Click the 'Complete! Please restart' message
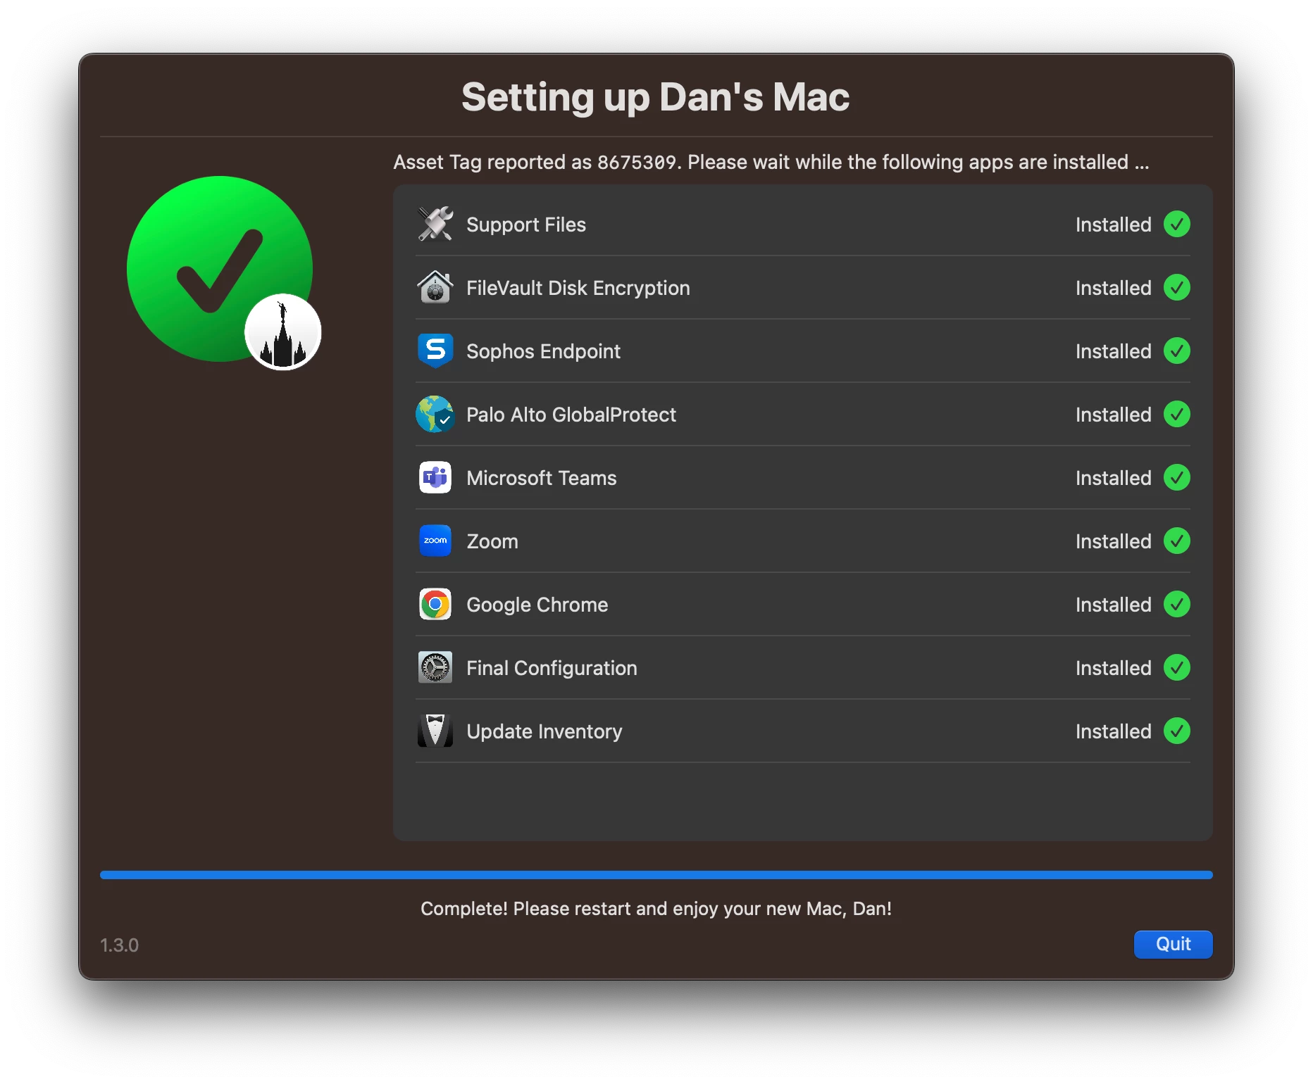The image size is (1313, 1084). coord(656,909)
